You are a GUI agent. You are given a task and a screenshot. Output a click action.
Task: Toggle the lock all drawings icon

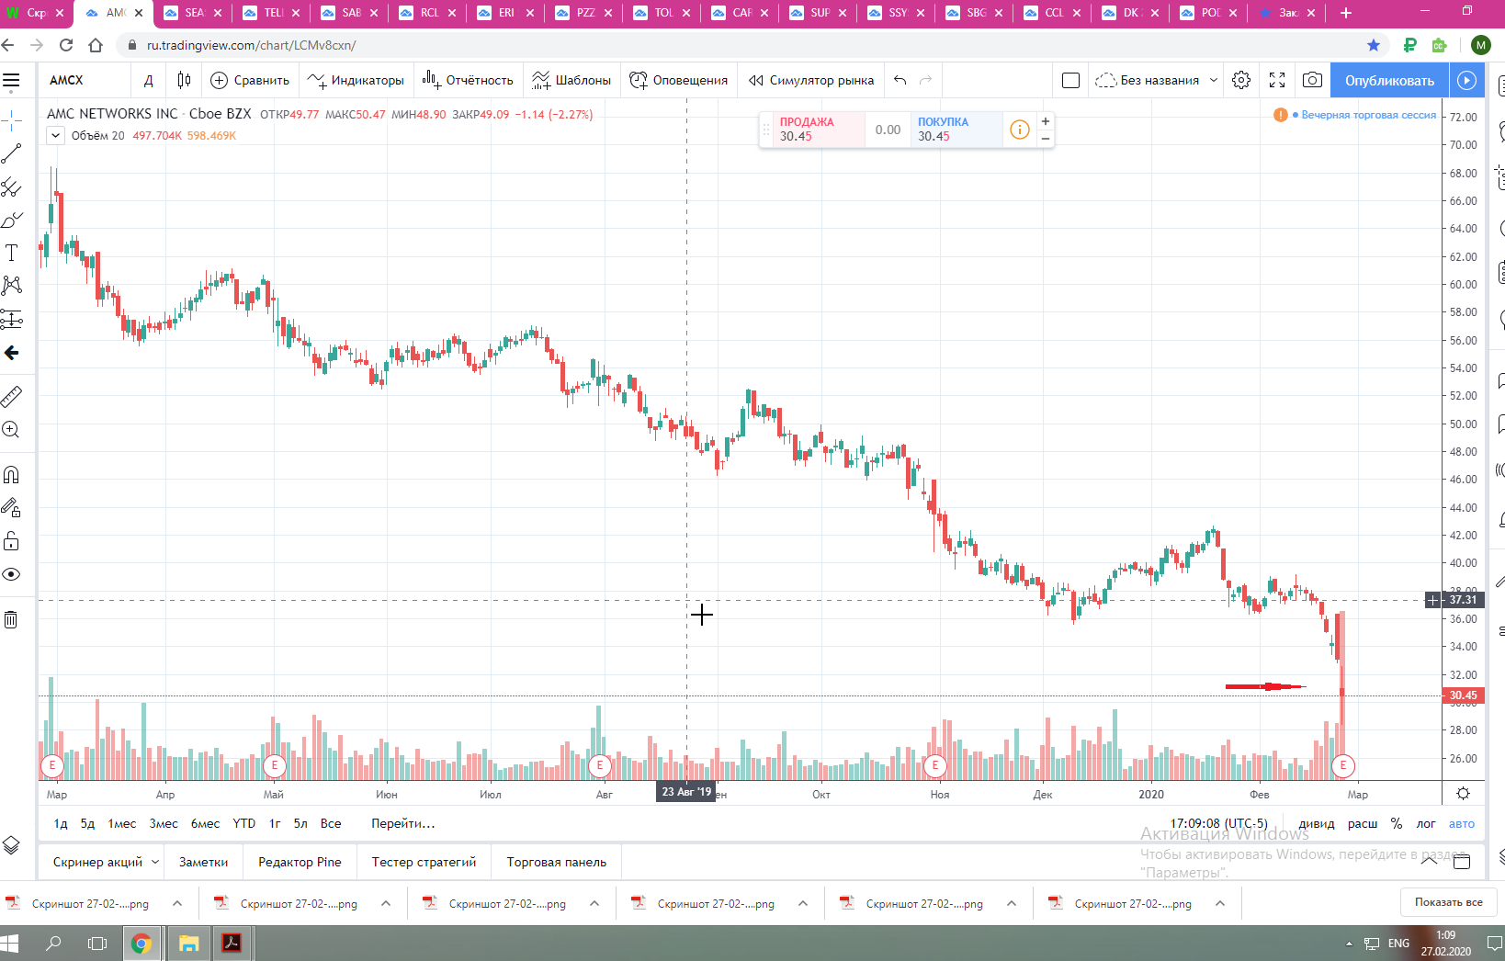click(12, 541)
